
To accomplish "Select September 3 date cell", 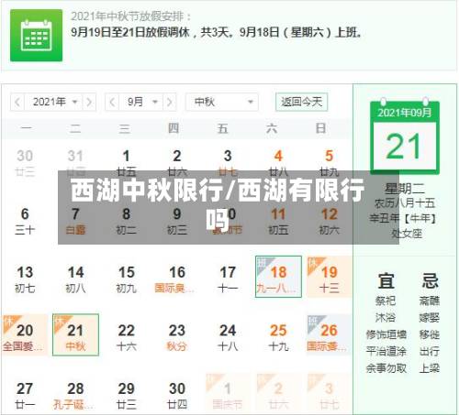I will coord(228,163).
